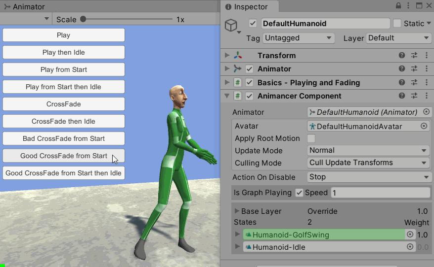Open object picker for Animator field
This screenshot has width=434, height=267.
pyautogui.click(x=426, y=112)
